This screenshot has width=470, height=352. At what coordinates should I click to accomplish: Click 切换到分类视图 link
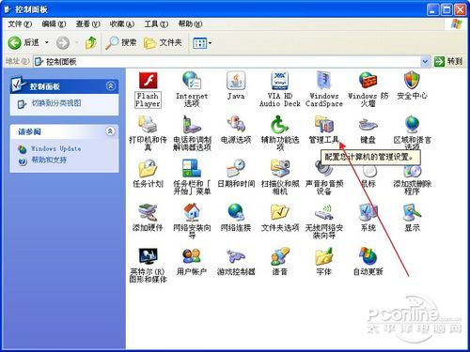[56, 103]
